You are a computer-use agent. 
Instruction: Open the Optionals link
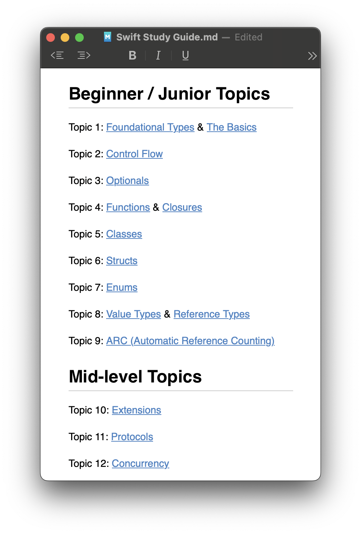[127, 181]
